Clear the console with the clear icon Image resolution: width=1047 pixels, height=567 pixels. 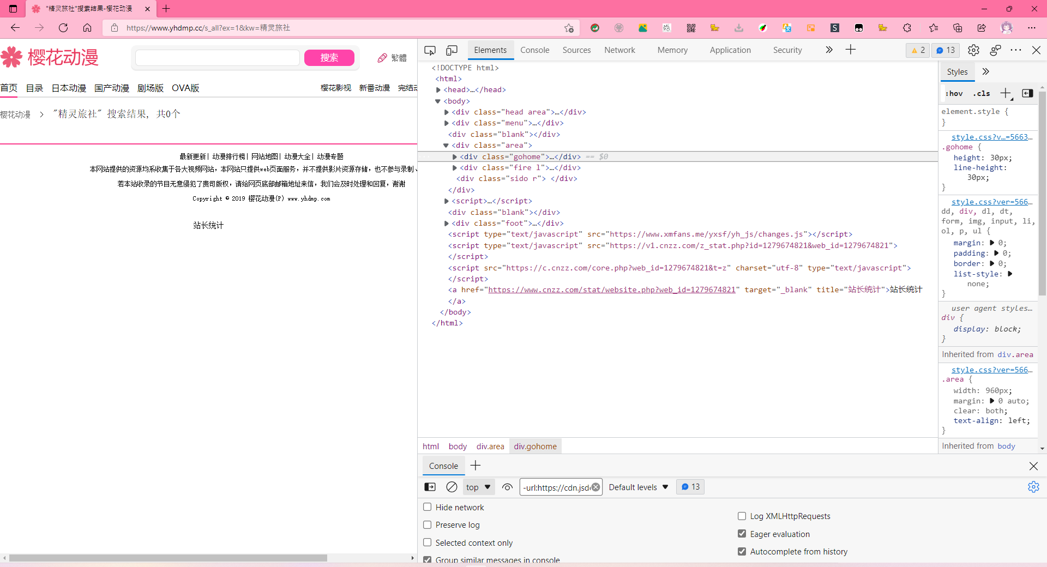[452, 487]
